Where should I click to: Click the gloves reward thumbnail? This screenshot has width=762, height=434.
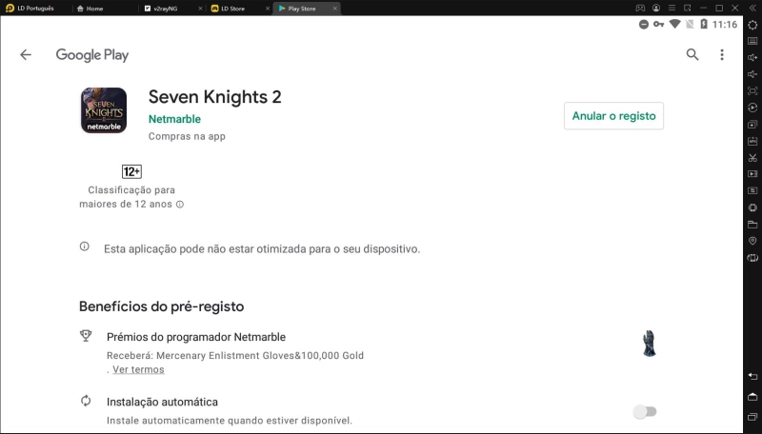tap(650, 344)
